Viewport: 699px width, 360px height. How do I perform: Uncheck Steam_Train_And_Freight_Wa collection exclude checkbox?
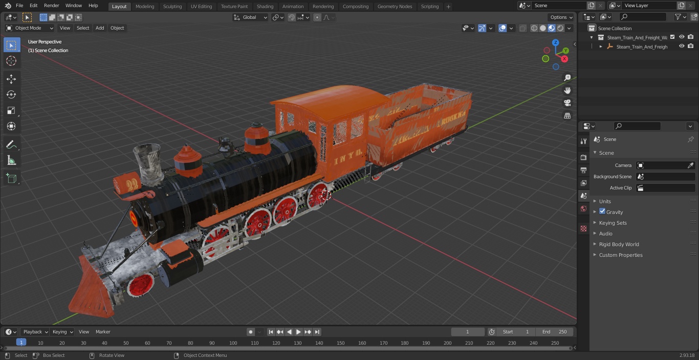pyautogui.click(x=672, y=37)
